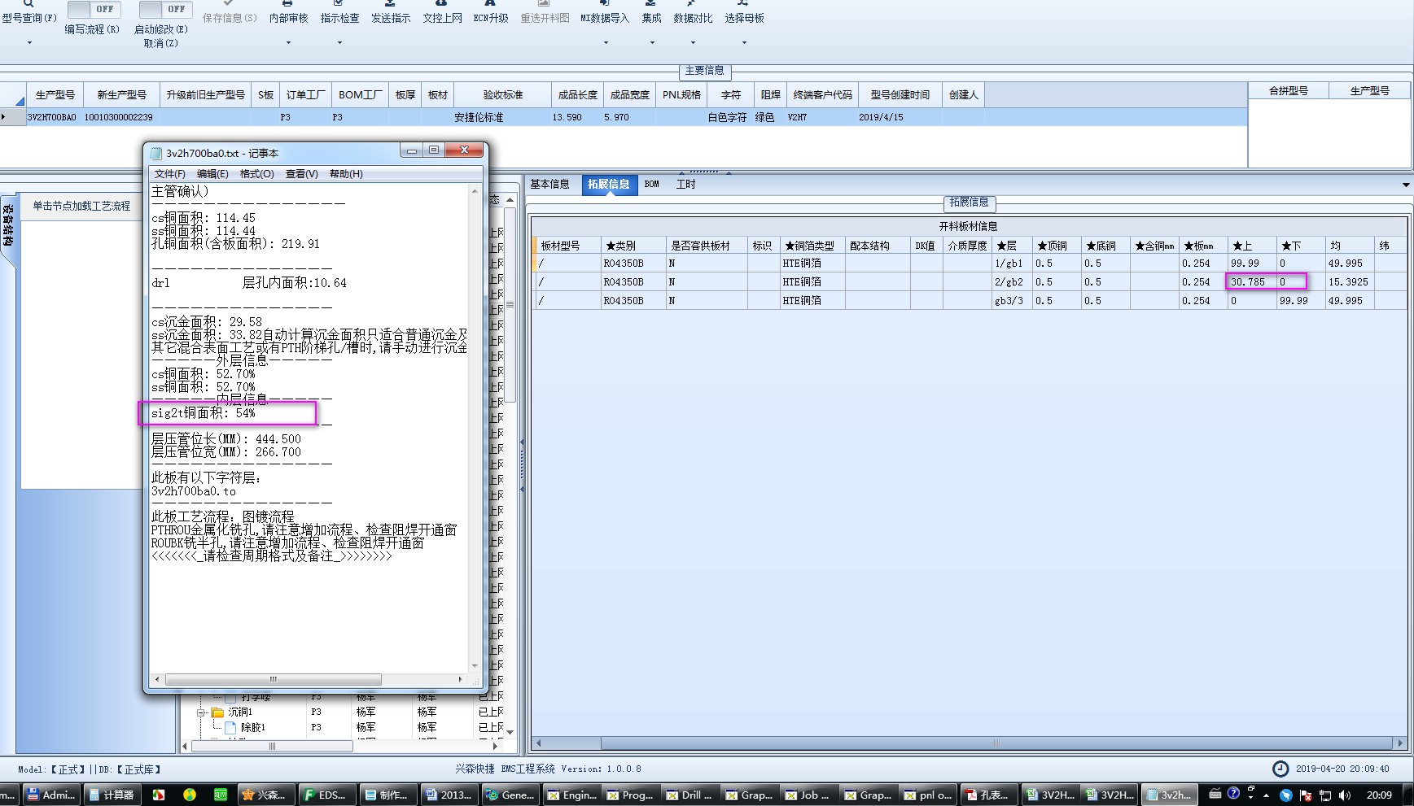Toggle the 启动修改(E) OFF switch
The height and width of the screenshot is (806, 1414).
point(165,9)
